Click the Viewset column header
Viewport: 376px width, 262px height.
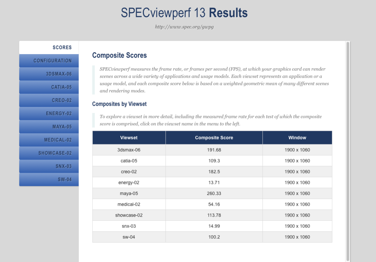click(129, 138)
